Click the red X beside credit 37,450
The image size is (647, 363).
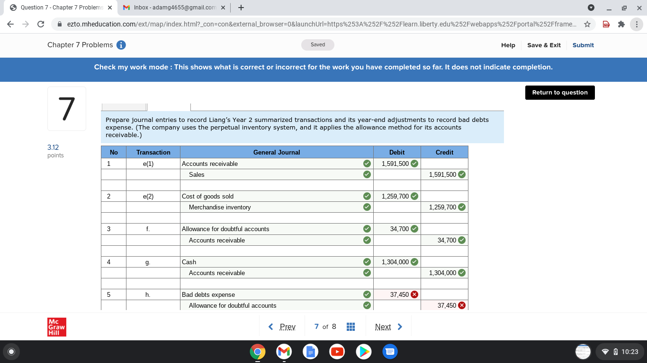pyautogui.click(x=462, y=305)
